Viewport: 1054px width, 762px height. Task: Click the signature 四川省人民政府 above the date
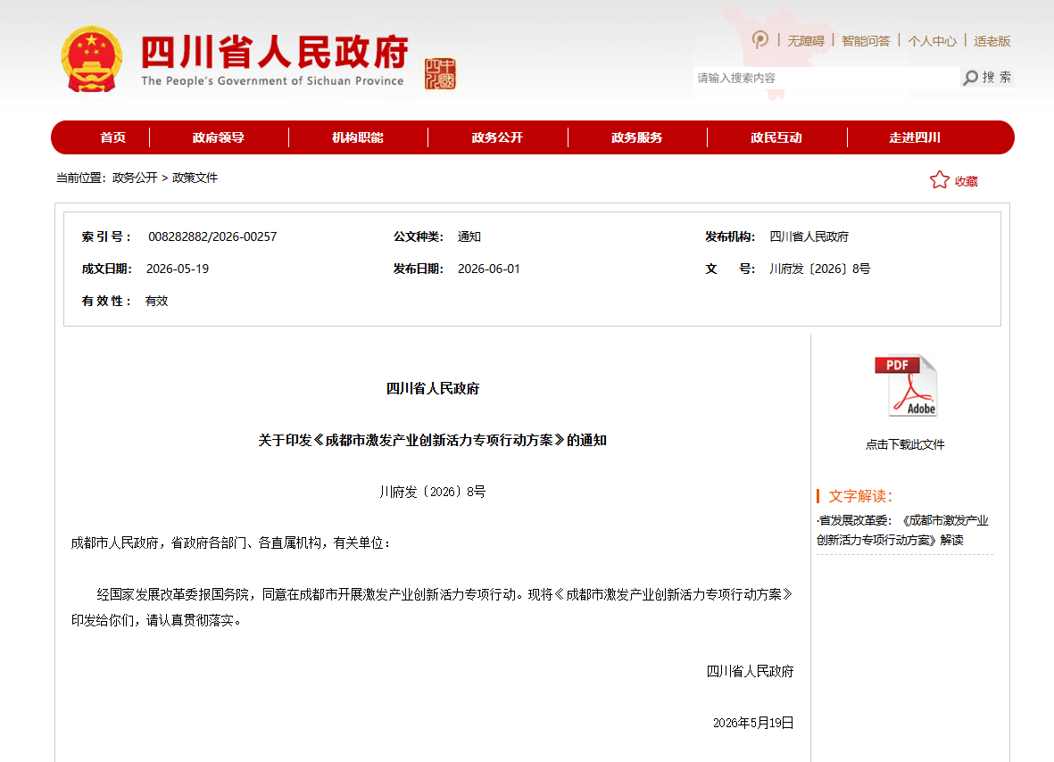[x=750, y=671]
